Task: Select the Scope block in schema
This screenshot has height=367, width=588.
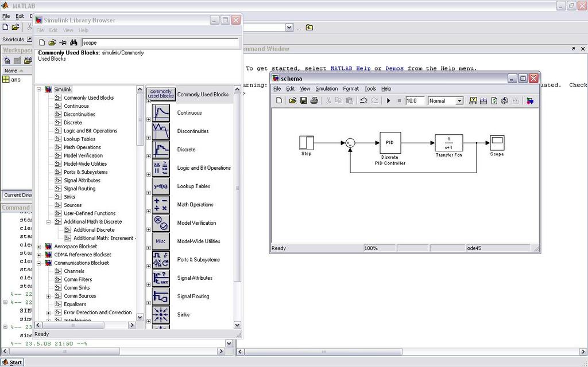Action: [x=497, y=143]
